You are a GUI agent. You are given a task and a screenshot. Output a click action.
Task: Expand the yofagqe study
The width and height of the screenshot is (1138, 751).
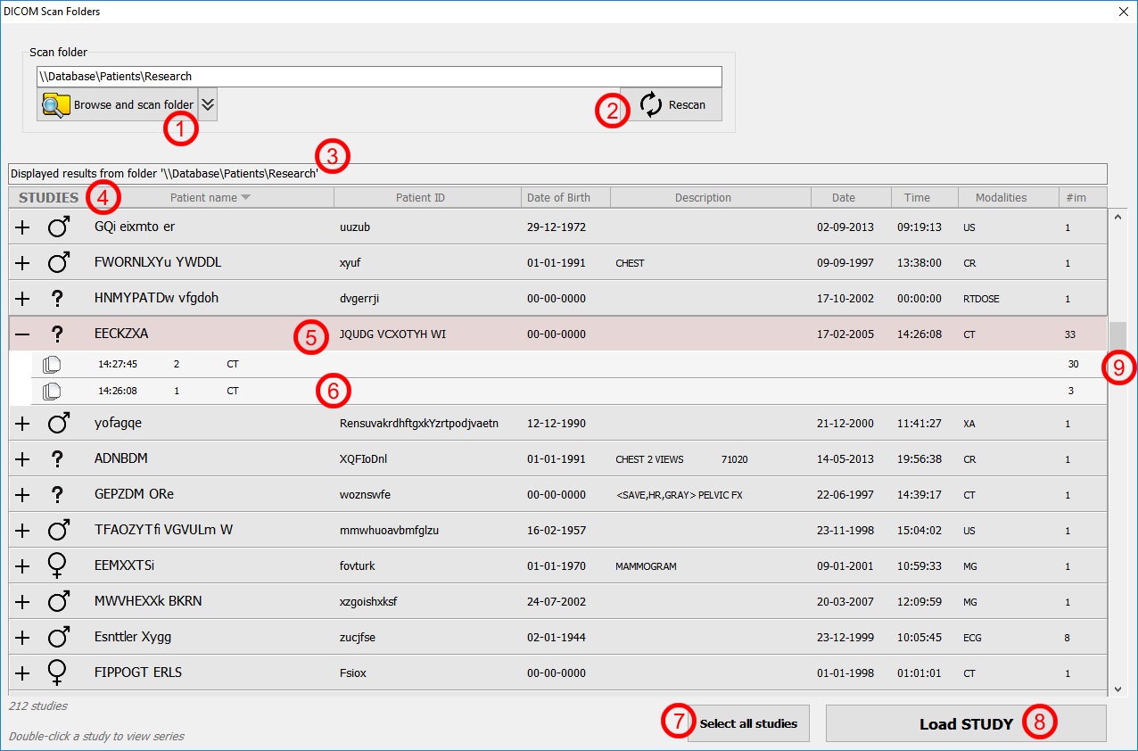click(x=23, y=424)
